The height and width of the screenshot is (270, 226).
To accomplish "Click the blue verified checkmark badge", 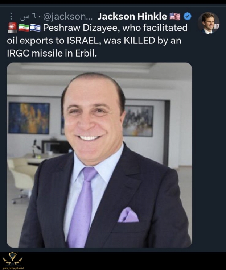I will pos(187,16).
